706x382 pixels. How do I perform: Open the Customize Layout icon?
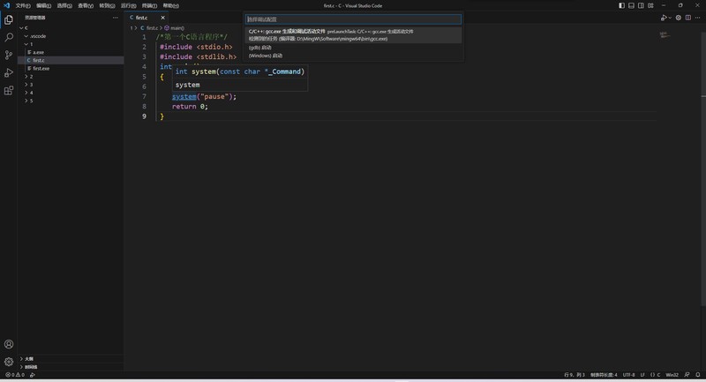click(x=650, y=5)
